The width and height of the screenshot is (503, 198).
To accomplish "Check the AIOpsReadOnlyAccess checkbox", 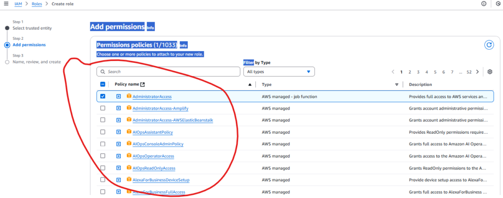I will coord(103,168).
